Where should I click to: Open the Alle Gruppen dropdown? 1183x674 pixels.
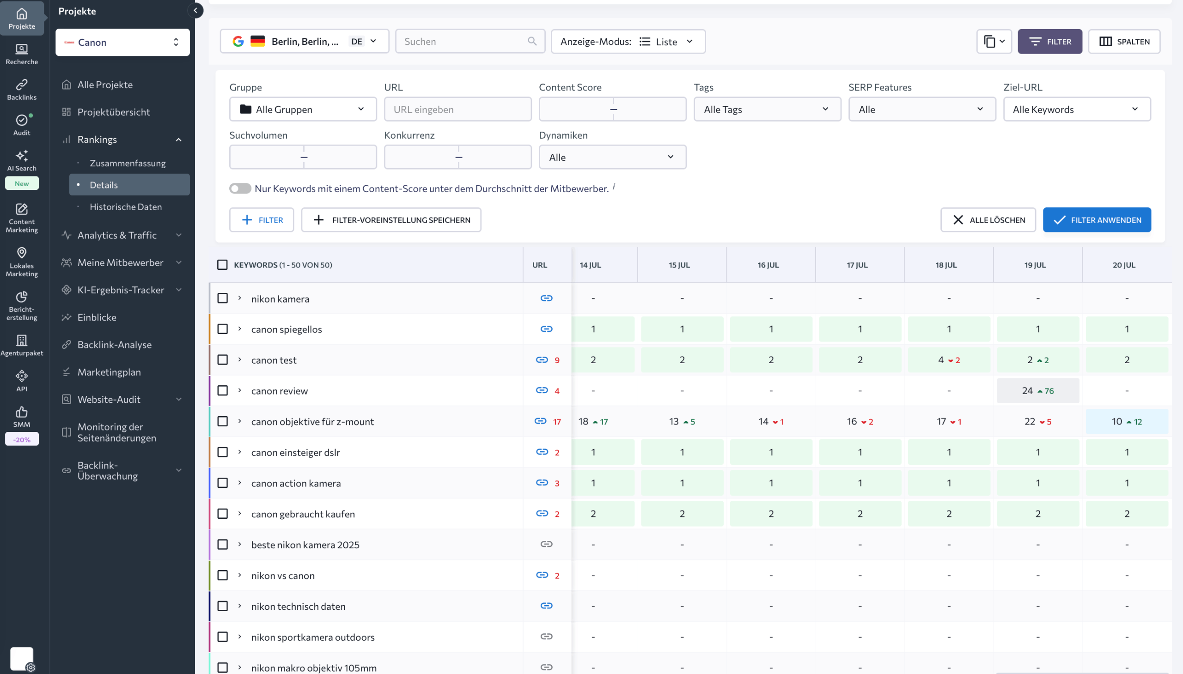point(303,109)
